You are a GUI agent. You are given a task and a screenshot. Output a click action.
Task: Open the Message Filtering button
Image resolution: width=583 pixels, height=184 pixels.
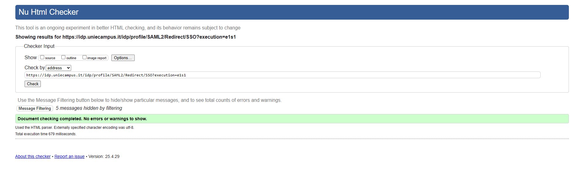point(35,108)
